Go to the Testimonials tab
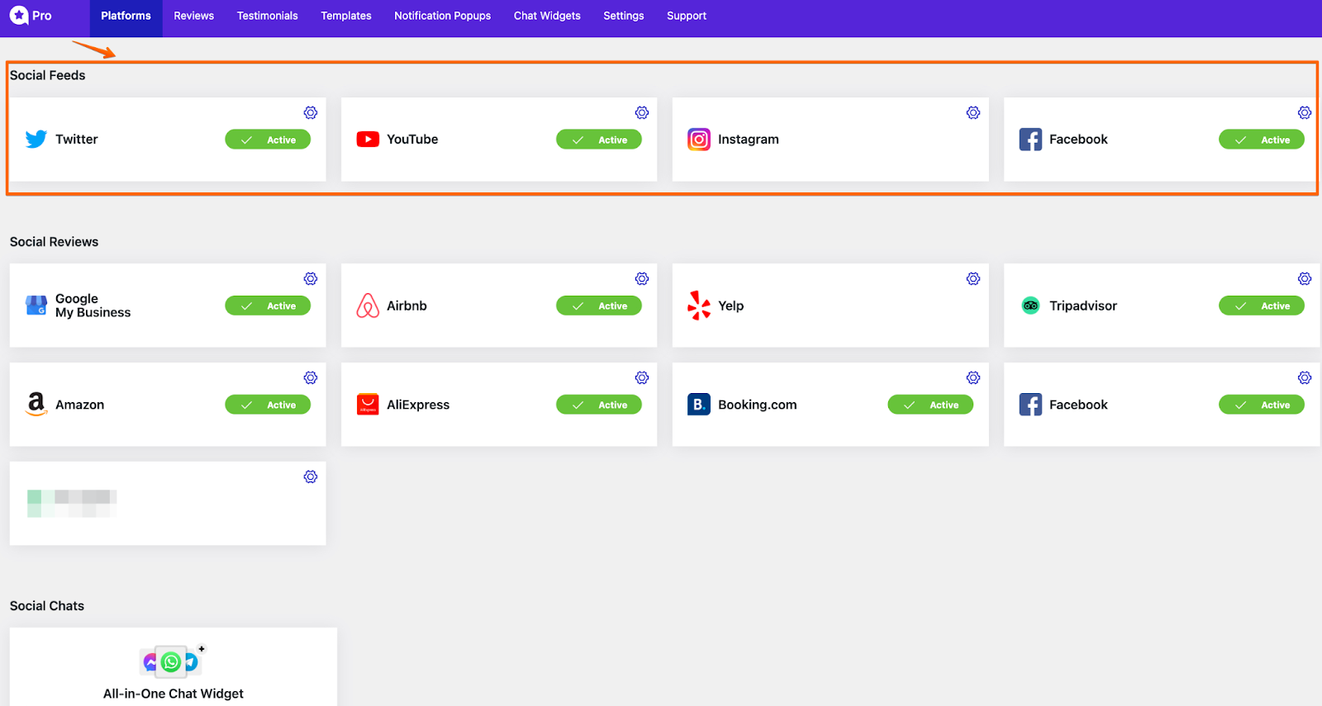 [267, 16]
